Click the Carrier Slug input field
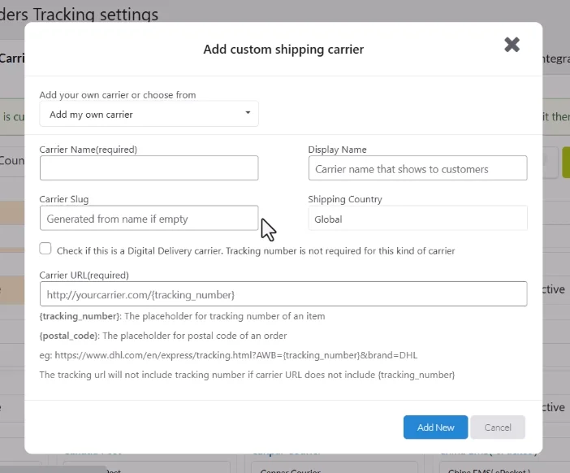 (149, 218)
